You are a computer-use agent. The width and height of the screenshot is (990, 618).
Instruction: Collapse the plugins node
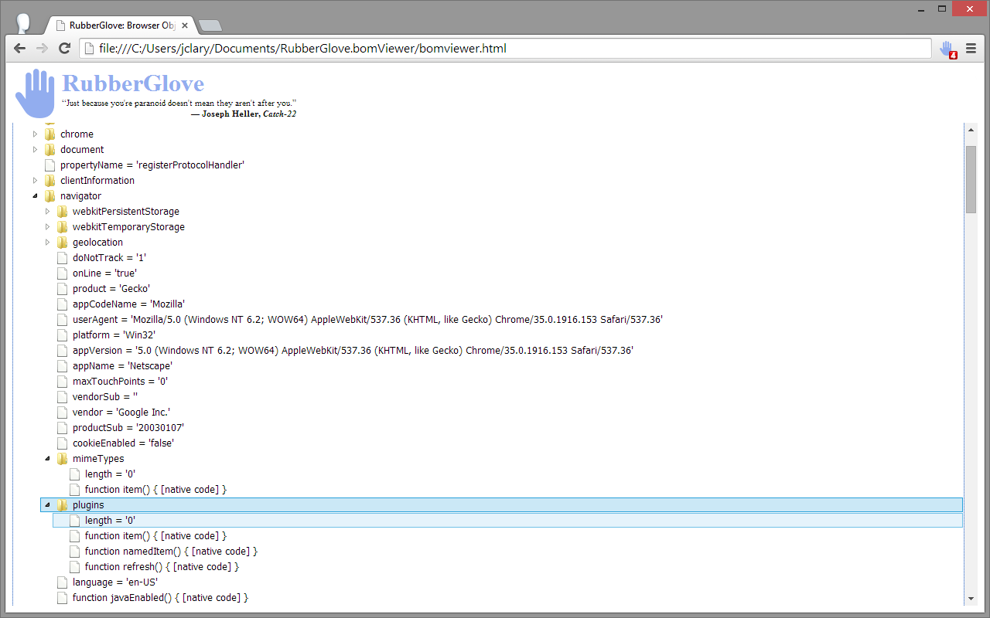tap(47, 505)
